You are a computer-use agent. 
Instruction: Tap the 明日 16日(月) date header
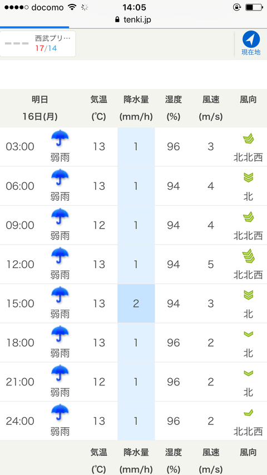tap(40, 108)
